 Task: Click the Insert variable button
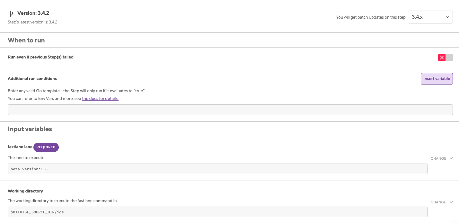coord(437,79)
